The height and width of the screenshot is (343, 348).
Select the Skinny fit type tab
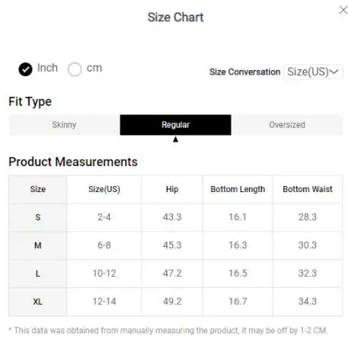tap(64, 125)
